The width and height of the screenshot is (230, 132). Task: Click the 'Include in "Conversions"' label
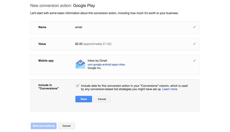click(x=49, y=87)
